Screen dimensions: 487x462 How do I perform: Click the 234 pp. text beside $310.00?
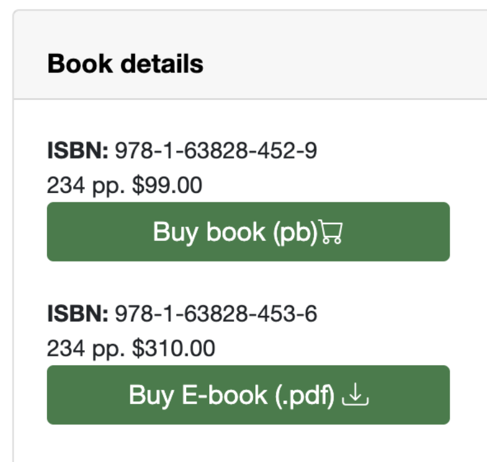86,348
